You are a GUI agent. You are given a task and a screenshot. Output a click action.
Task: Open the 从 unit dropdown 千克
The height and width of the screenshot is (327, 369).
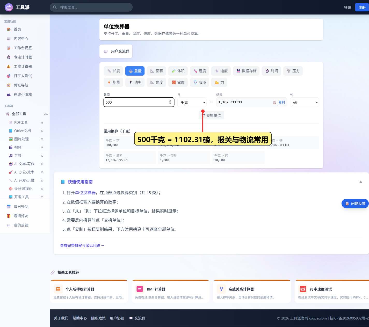click(192, 102)
